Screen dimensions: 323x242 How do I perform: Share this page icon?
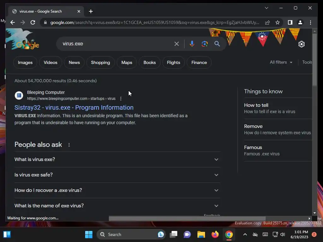267,22
